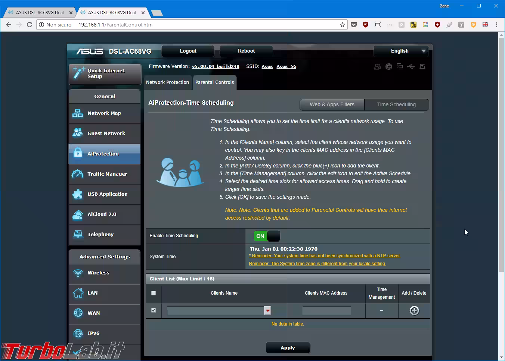Check the select-all box in Client List header
Image resolution: width=505 pixels, height=361 pixels.
pyautogui.click(x=154, y=293)
